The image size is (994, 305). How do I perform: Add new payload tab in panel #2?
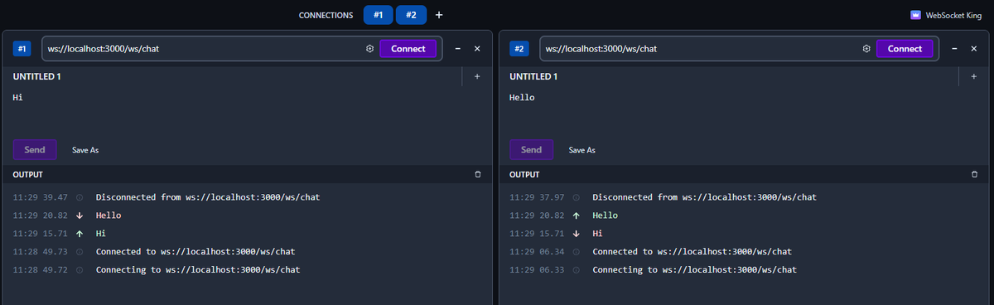click(x=973, y=76)
